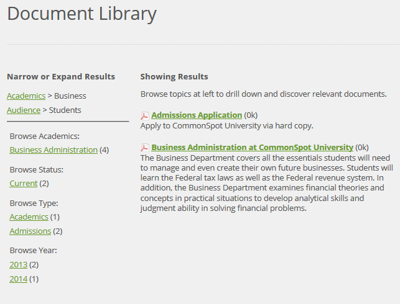The image size is (400, 304).
Task: Click the 'Apply to CommonSpot University' description text
Action: [x=227, y=126]
